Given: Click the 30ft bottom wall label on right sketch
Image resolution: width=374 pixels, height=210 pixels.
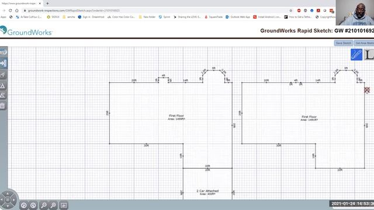Looking at the screenshot, I should click(279, 145).
